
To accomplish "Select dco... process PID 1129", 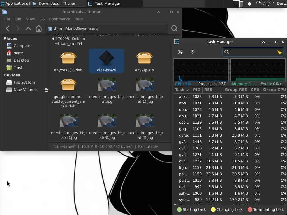I will tap(230, 123).
